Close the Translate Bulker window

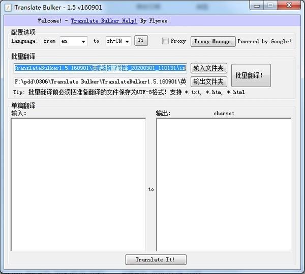(289, 6)
